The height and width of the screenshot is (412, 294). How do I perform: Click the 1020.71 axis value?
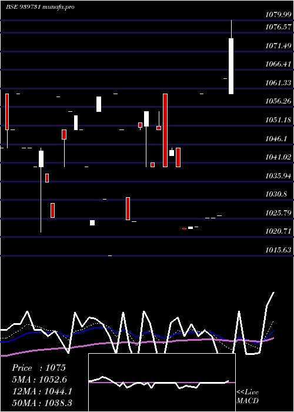[278, 231]
